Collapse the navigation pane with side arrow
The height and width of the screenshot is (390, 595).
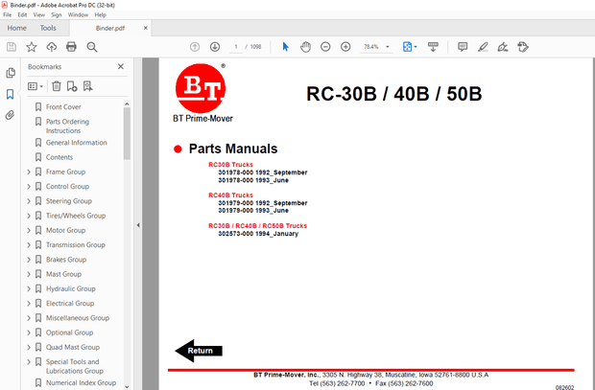(x=138, y=225)
